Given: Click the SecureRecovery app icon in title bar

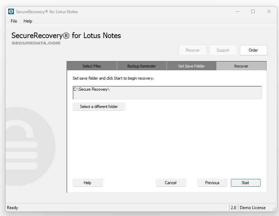Looking at the screenshot, I should click(x=11, y=11).
